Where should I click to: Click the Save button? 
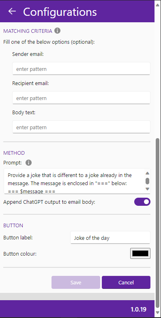coord(76,282)
